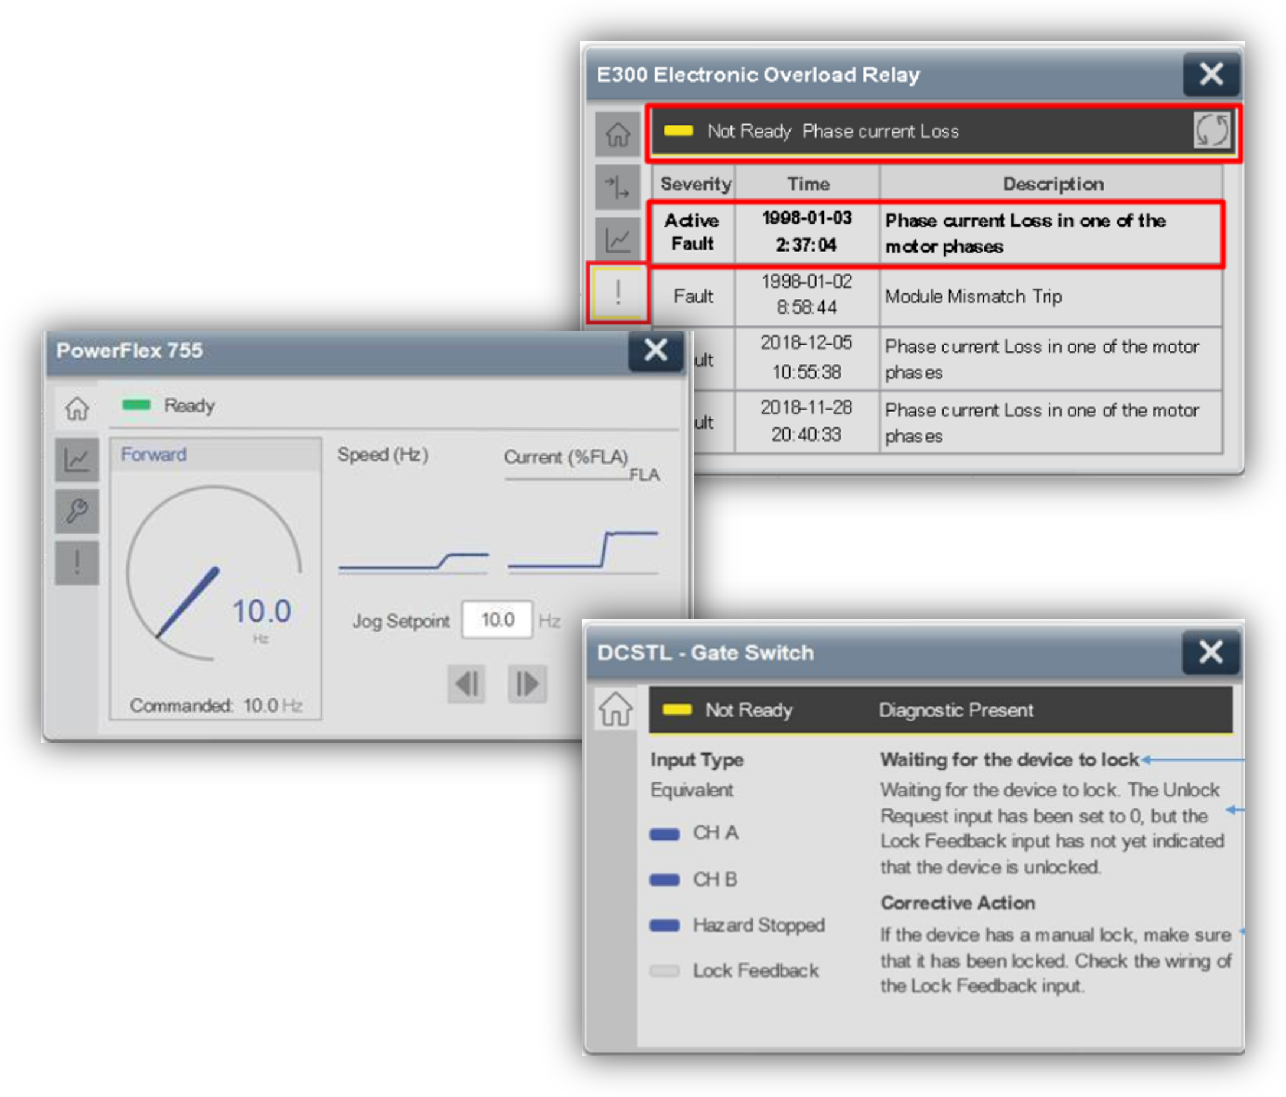Click the jog forward arrow button
Screen dimensions: 1286x1097
pyautogui.click(x=527, y=684)
